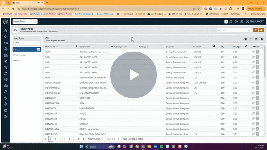Click Aircraft Tool Supply supplier cell
Image resolution: width=267 pixels, height=150 pixels.
tap(175, 78)
